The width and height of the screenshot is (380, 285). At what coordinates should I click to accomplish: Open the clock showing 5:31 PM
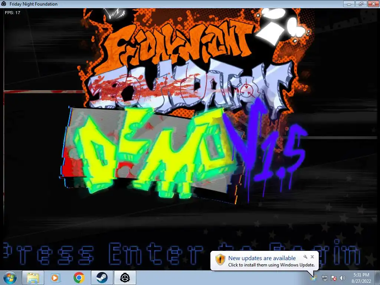361,278
